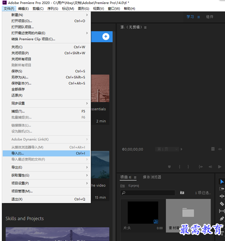Click the Project panel search field

(x=148, y=193)
